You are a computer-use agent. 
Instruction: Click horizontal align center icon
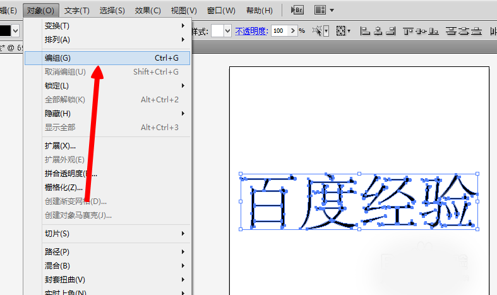tap(378, 31)
